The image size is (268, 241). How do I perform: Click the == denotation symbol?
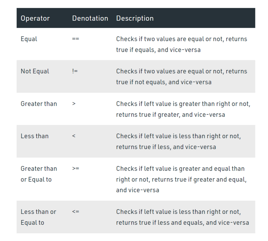tap(76, 39)
